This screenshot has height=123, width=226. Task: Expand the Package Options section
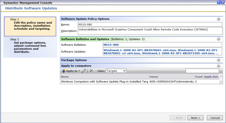coord(218,60)
